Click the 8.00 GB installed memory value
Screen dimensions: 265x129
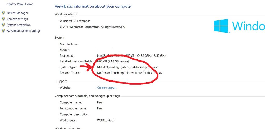tap(113, 61)
